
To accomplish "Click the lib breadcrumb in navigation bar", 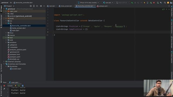I will pyautogui.click(x=11, y=3).
